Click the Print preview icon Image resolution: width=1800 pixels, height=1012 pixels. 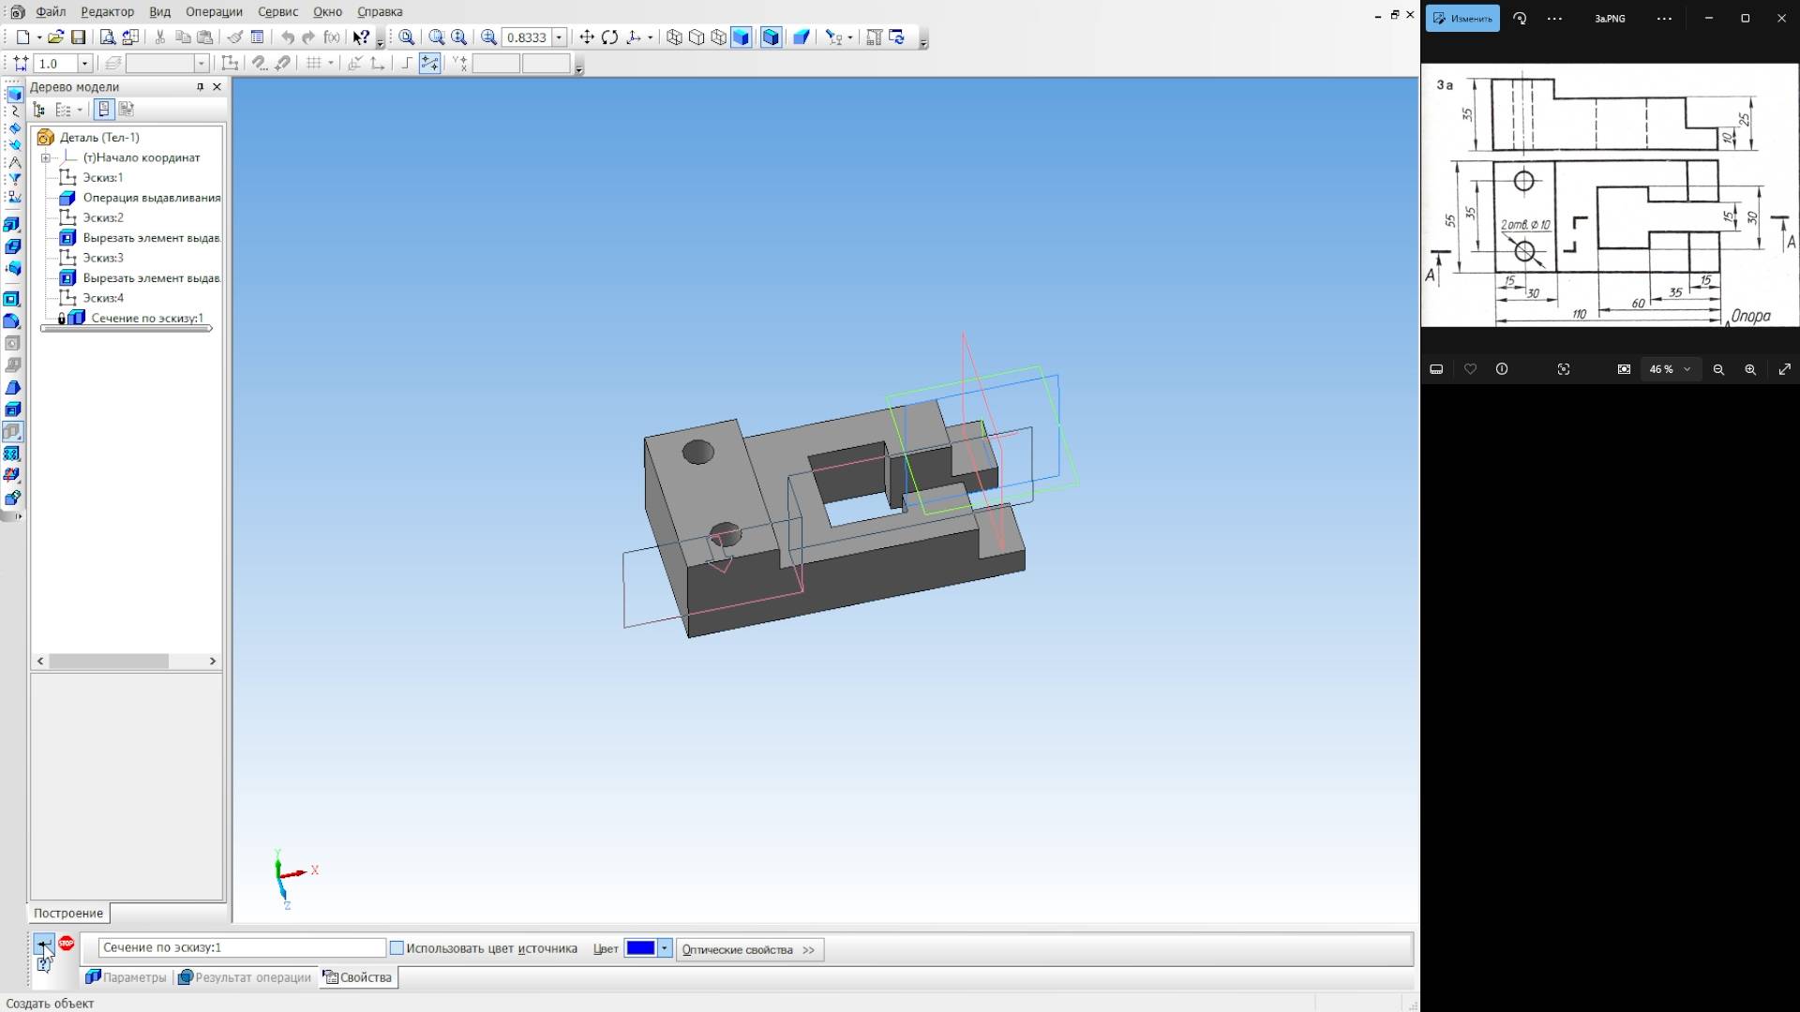[108, 37]
